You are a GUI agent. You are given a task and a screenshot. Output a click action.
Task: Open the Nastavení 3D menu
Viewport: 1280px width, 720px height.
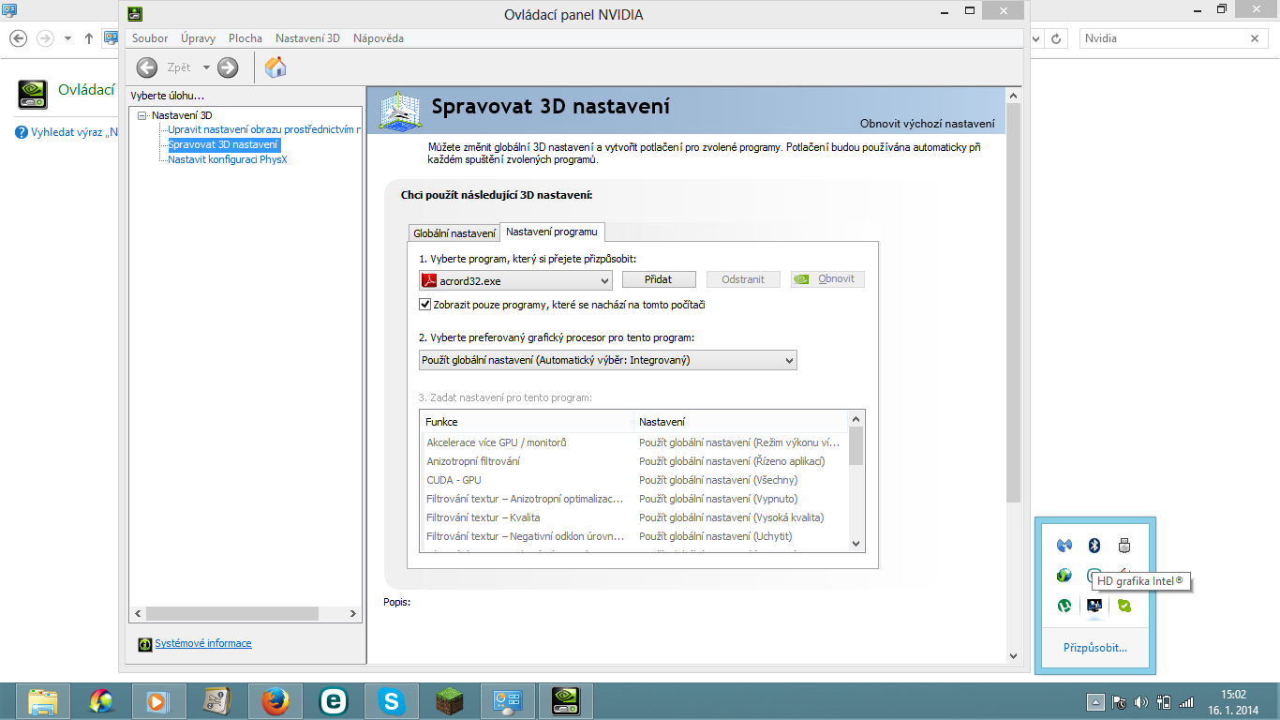tap(307, 38)
